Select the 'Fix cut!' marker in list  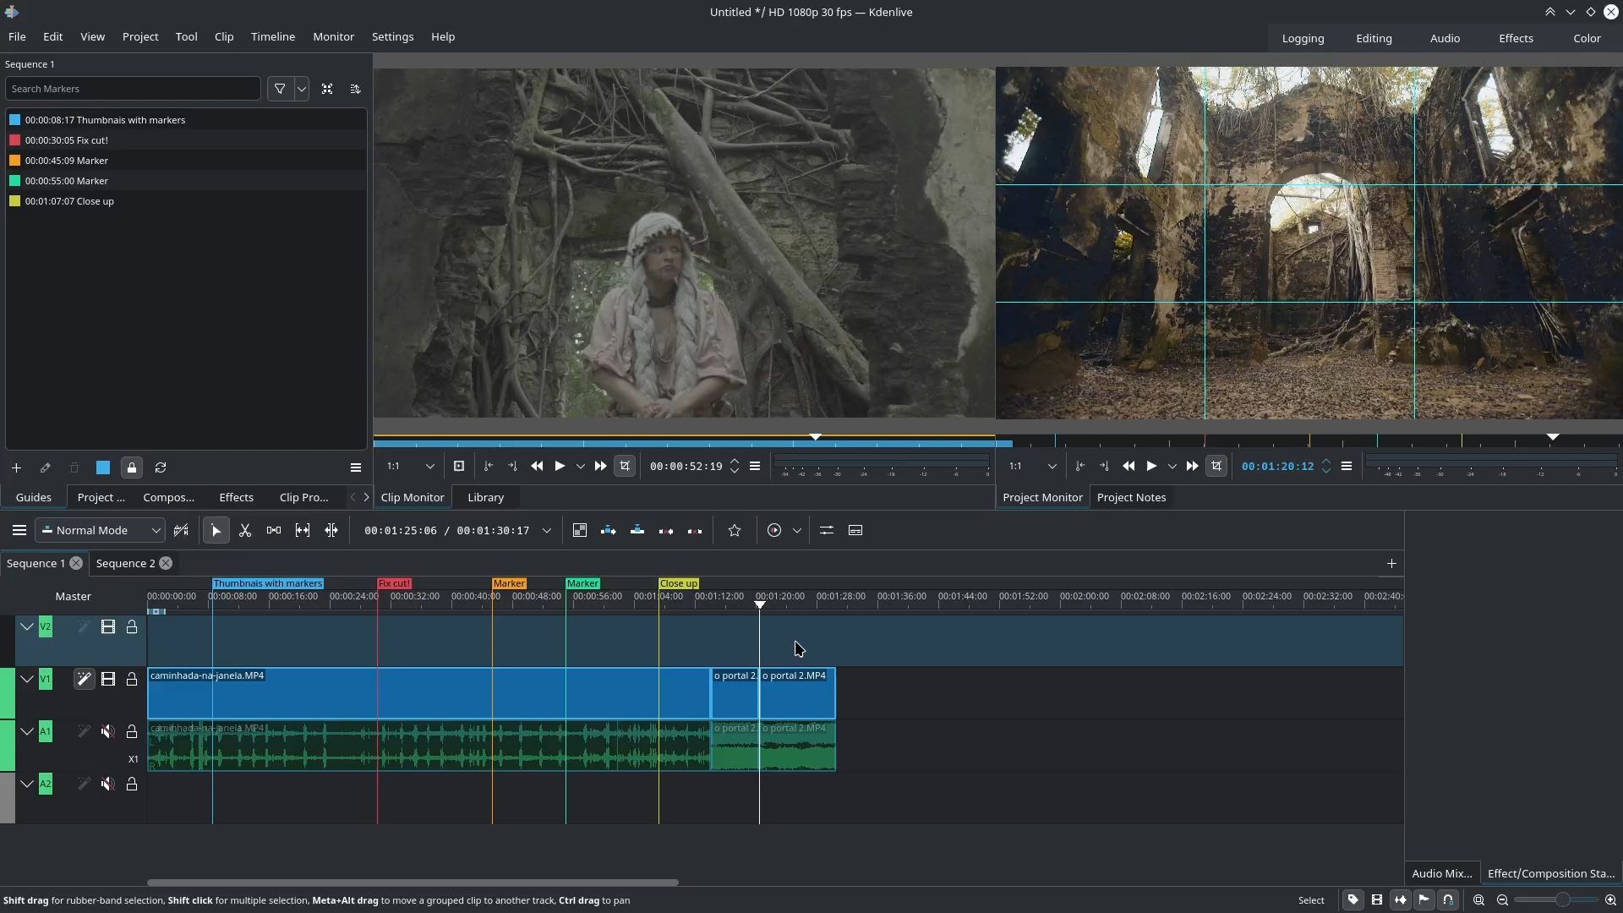[x=67, y=140]
